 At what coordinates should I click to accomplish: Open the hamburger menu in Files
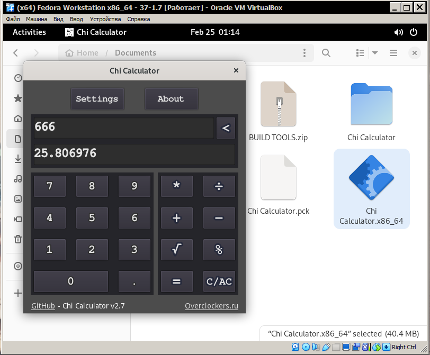click(393, 53)
